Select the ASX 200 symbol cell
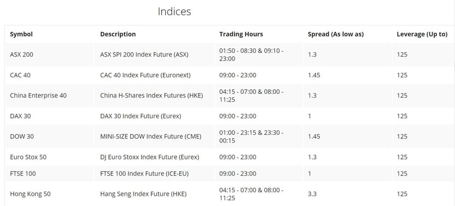Screen dimensions: 455x206 pos(22,55)
